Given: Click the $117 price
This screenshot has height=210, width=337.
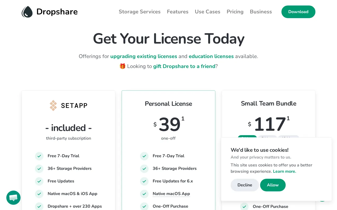Looking at the screenshot, I should pyautogui.click(x=269, y=124).
